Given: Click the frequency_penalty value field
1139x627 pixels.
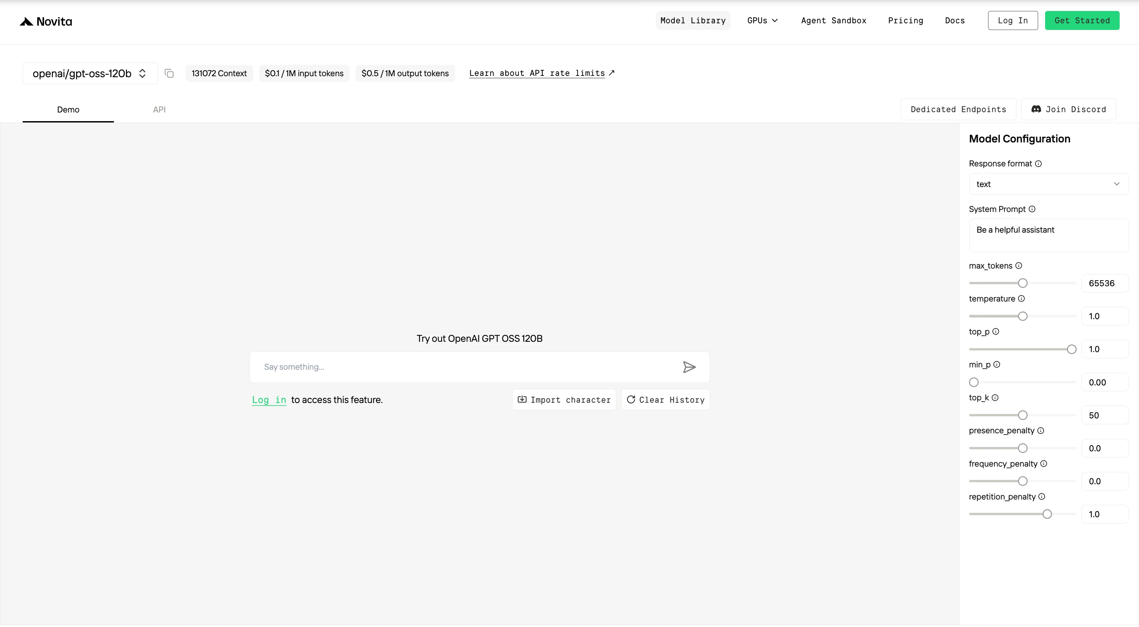Looking at the screenshot, I should (1104, 482).
